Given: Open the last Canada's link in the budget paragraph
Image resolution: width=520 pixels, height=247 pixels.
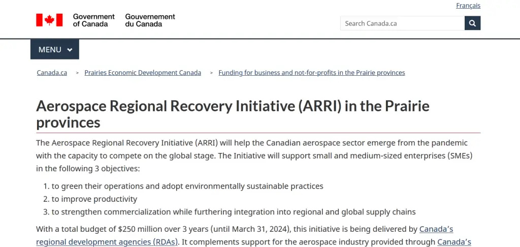Looking at the screenshot, I should (x=454, y=242).
